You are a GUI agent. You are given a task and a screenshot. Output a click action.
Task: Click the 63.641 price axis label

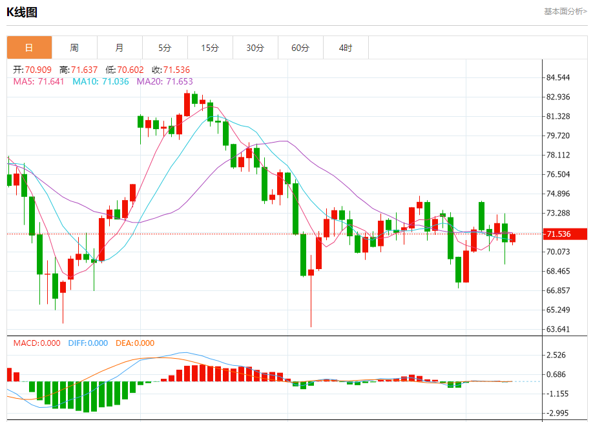558,329
